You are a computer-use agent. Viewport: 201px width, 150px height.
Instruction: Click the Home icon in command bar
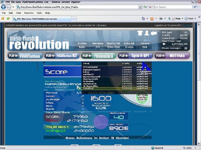point(143,19)
